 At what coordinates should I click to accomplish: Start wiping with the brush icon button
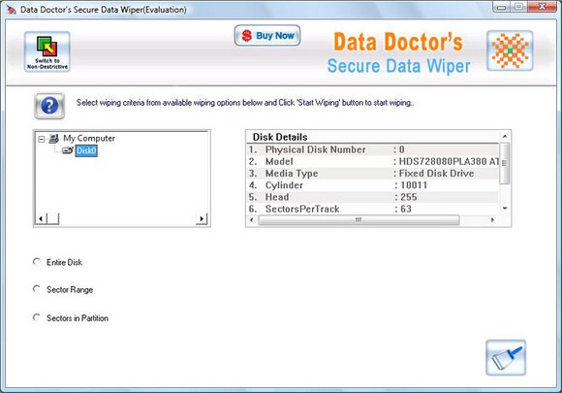click(x=506, y=357)
